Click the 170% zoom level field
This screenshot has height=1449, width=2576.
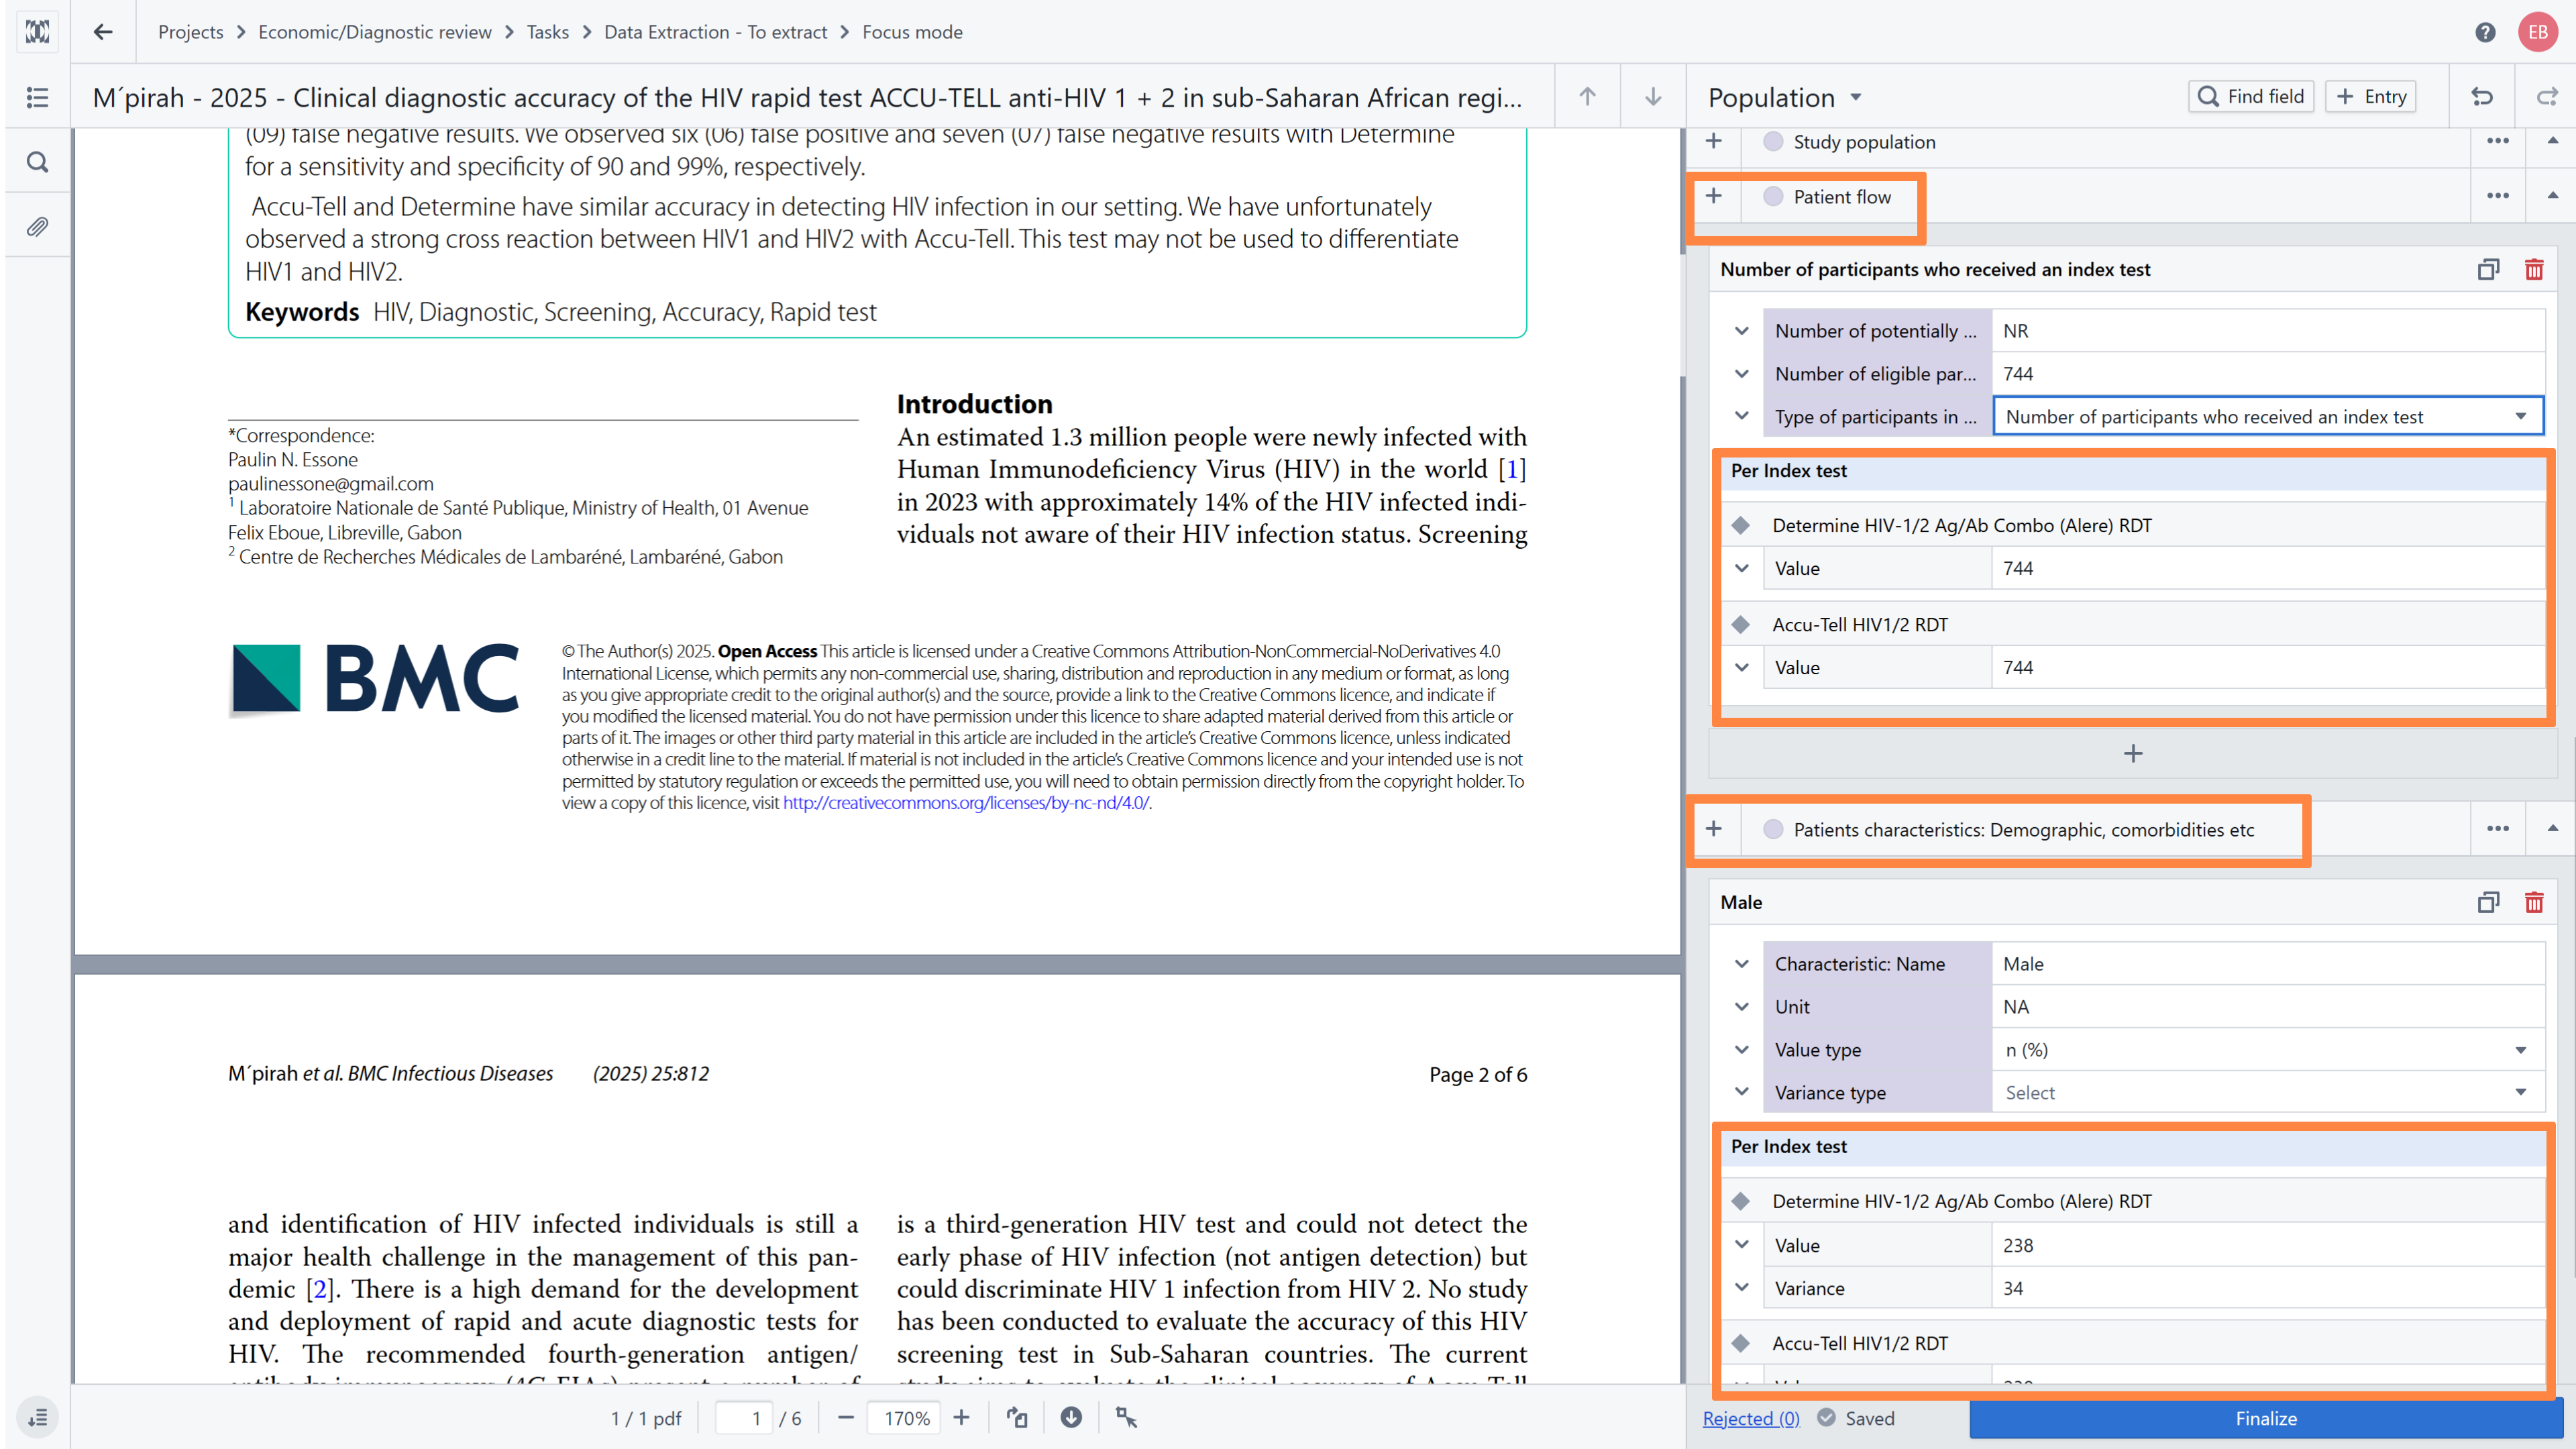pos(905,1417)
